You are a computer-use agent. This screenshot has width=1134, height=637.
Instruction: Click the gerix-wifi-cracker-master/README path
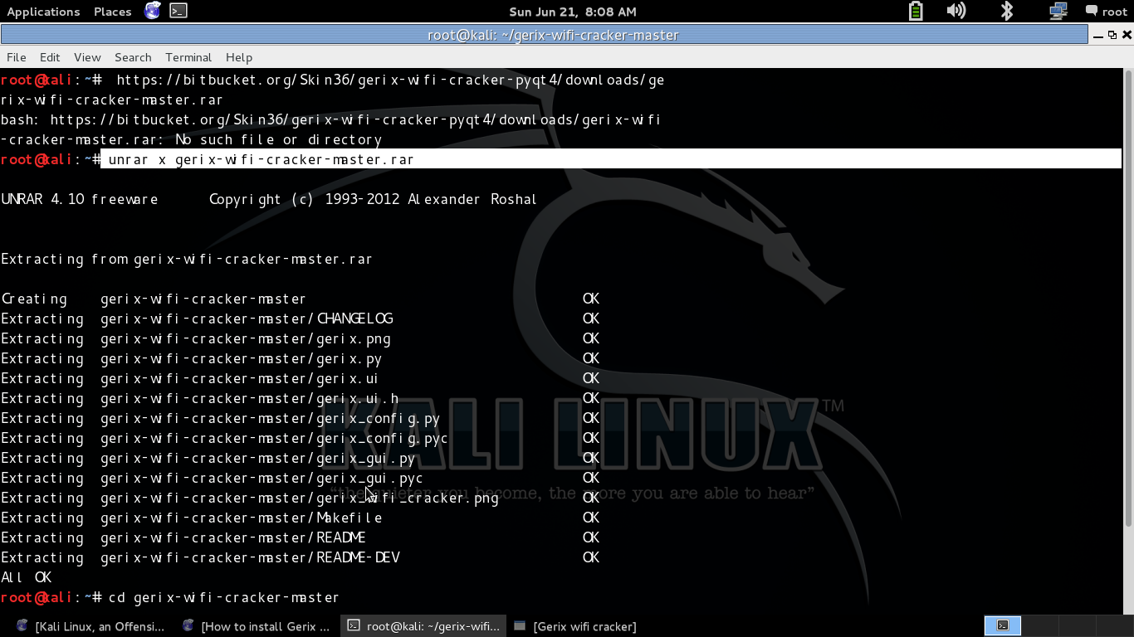pyautogui.click(x=233, y=537)
